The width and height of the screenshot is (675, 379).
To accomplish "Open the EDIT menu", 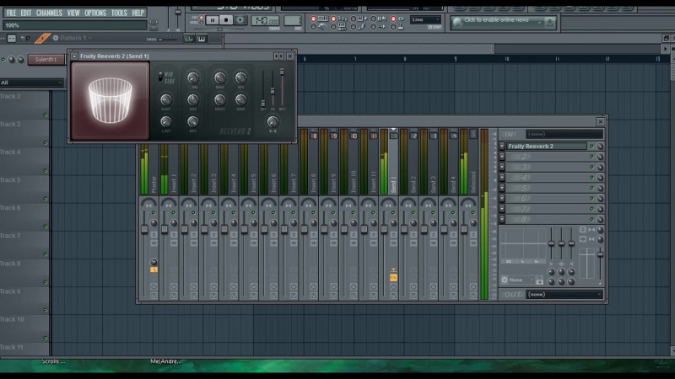I will click(26, 13).
